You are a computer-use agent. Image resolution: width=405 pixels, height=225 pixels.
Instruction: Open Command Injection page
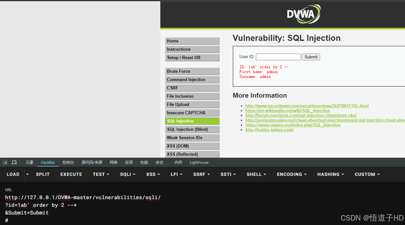coord(192,79)
